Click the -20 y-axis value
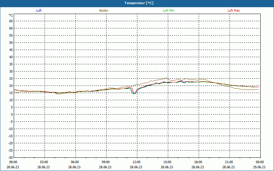Viewport: 274px width, 171px height. pos(10,143)
